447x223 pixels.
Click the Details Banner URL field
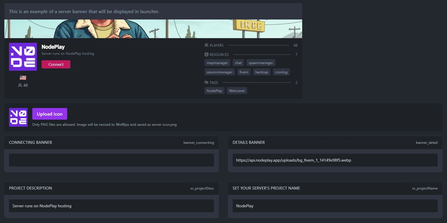click(335, 160)
